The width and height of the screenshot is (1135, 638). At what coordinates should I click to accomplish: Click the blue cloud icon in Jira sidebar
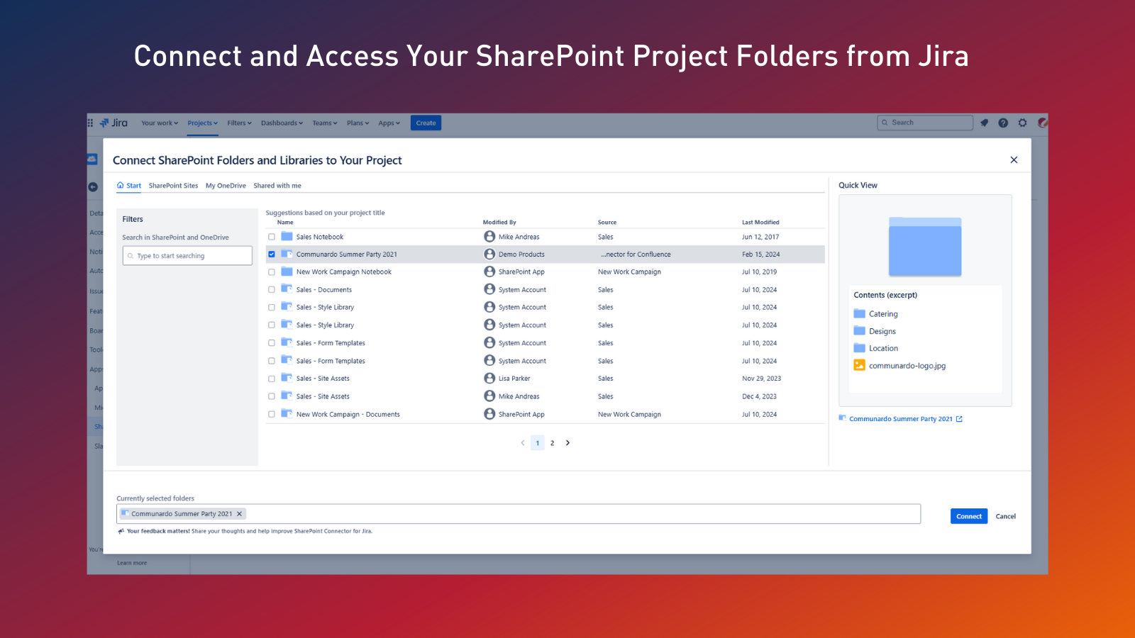point(92,159)
